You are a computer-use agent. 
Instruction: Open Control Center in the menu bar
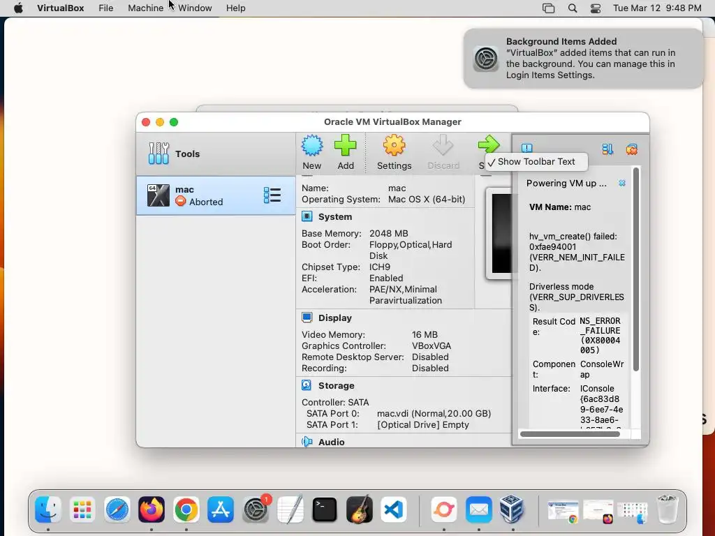(596, 8)
